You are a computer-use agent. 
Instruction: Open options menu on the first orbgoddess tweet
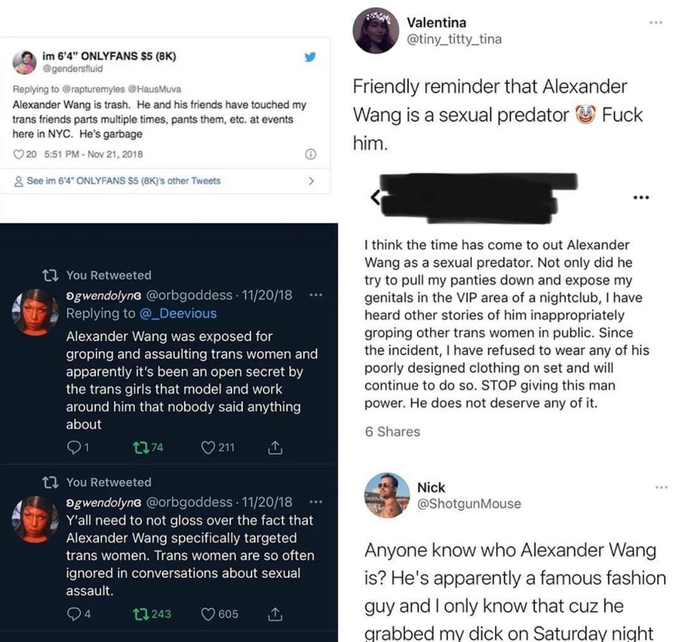(x=316, y=294)
